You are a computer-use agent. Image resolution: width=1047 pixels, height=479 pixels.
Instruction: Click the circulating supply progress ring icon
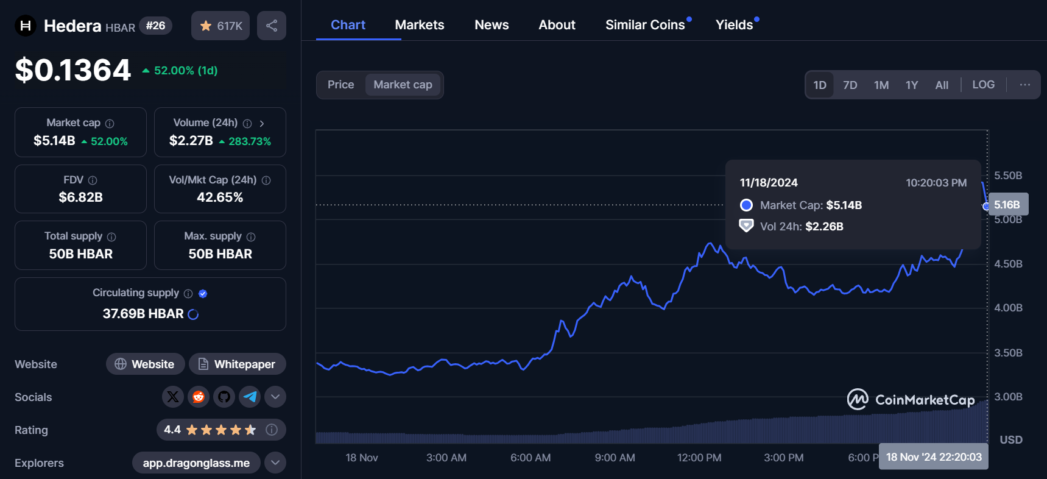tap(193, 314)
